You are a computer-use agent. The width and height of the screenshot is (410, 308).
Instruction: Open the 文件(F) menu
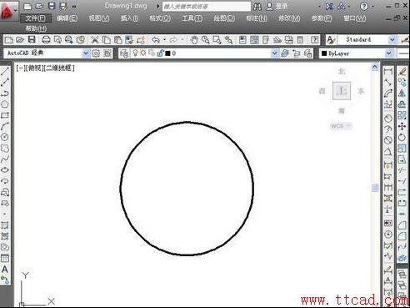pos(36,18)
